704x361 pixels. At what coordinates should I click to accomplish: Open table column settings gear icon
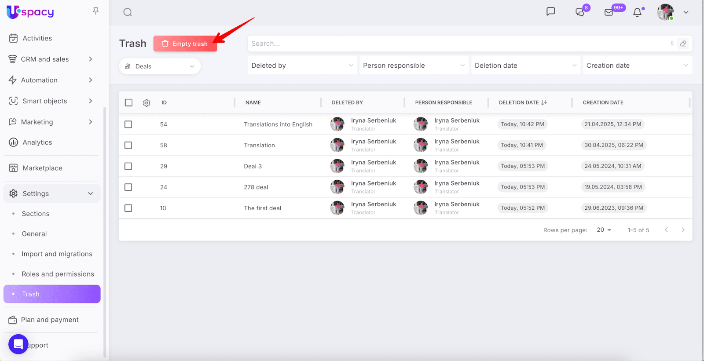click(147, 103)
